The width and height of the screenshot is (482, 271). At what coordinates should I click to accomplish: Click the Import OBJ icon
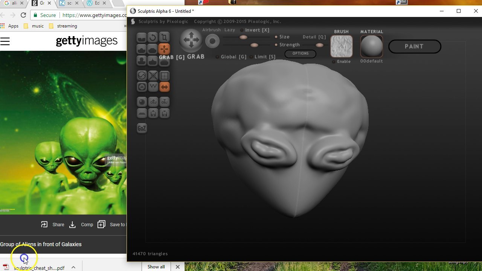(153, 102)
